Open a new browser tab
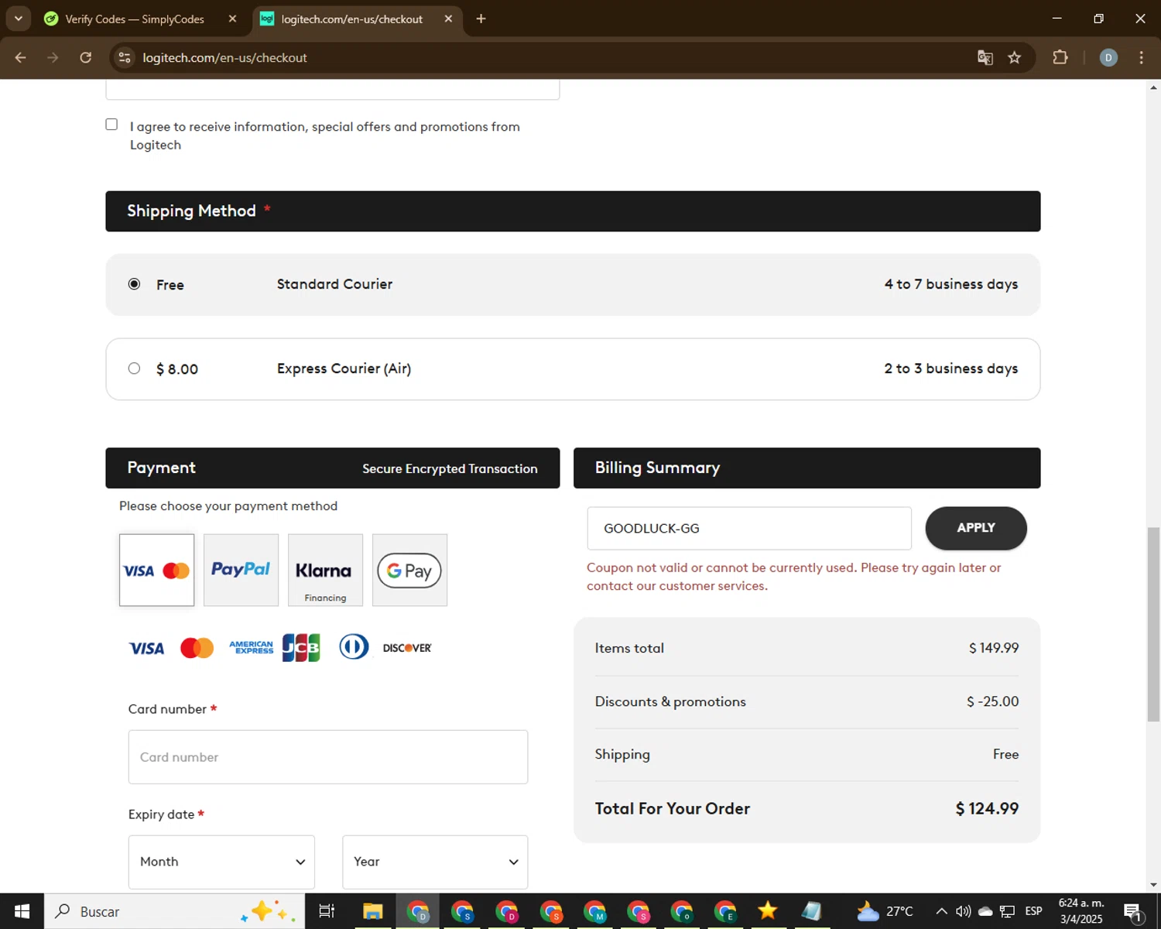1161x929 pixels. pos(481,19)
